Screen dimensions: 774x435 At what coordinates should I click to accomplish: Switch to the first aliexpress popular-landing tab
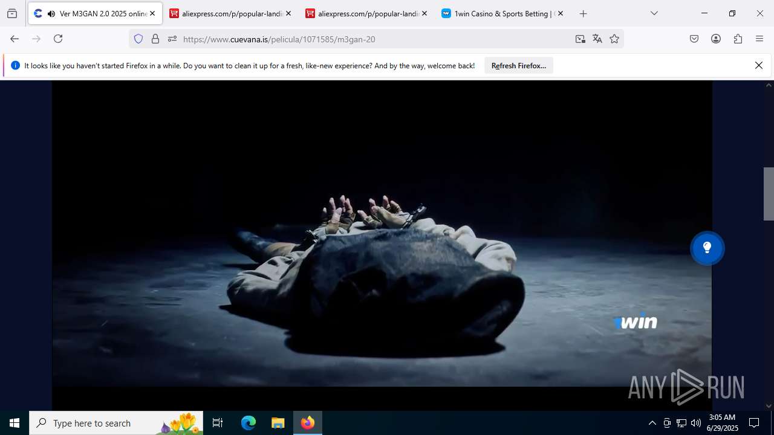(x=230, y=13)
